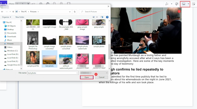Select the file ending in 20220312174341

pos(82,61)
